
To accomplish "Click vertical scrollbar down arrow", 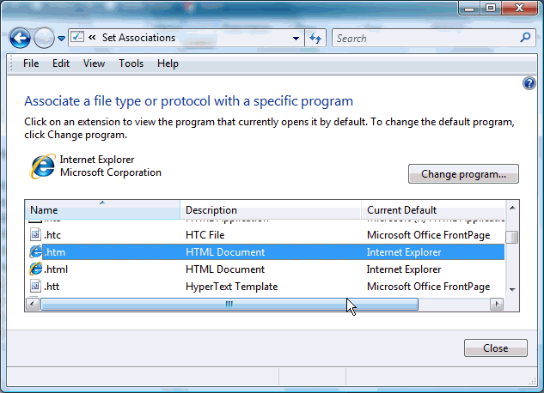I will coord(512,289).
